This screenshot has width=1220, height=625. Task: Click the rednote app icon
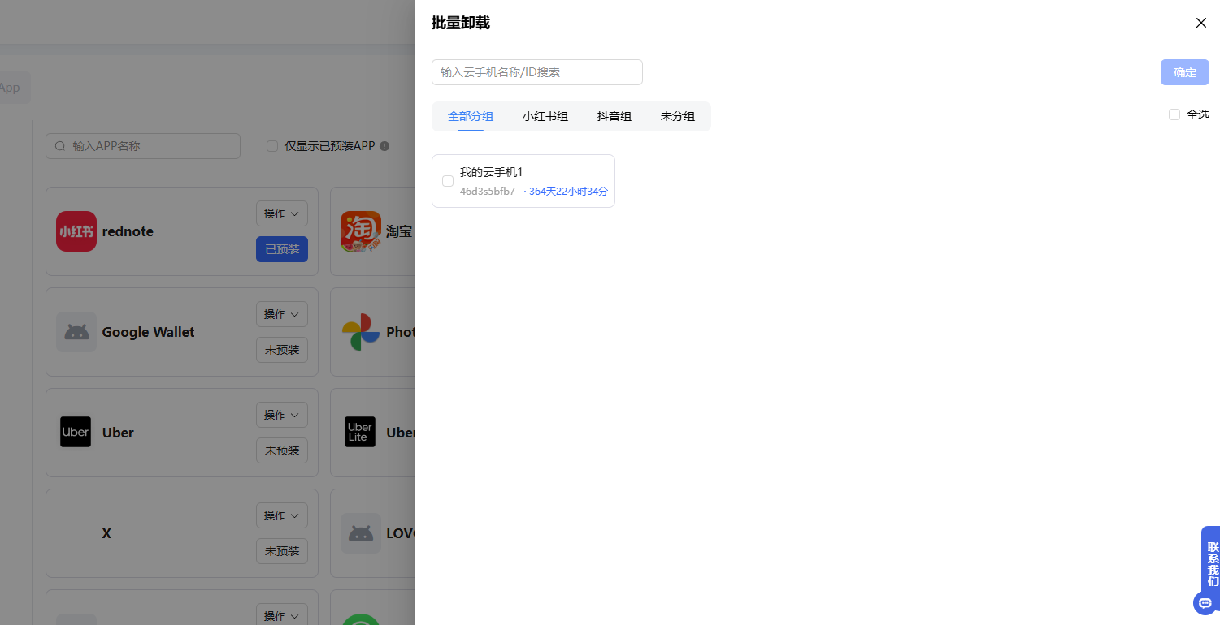[x=76, y=231]
